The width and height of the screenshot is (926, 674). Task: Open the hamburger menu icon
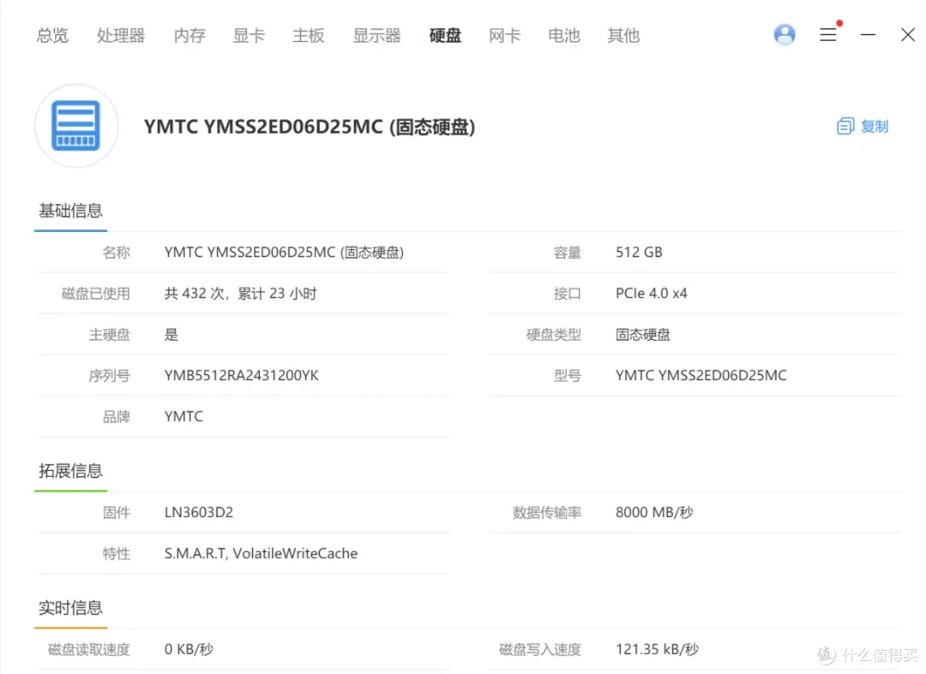pyautogui.click(x=828, y=35)
